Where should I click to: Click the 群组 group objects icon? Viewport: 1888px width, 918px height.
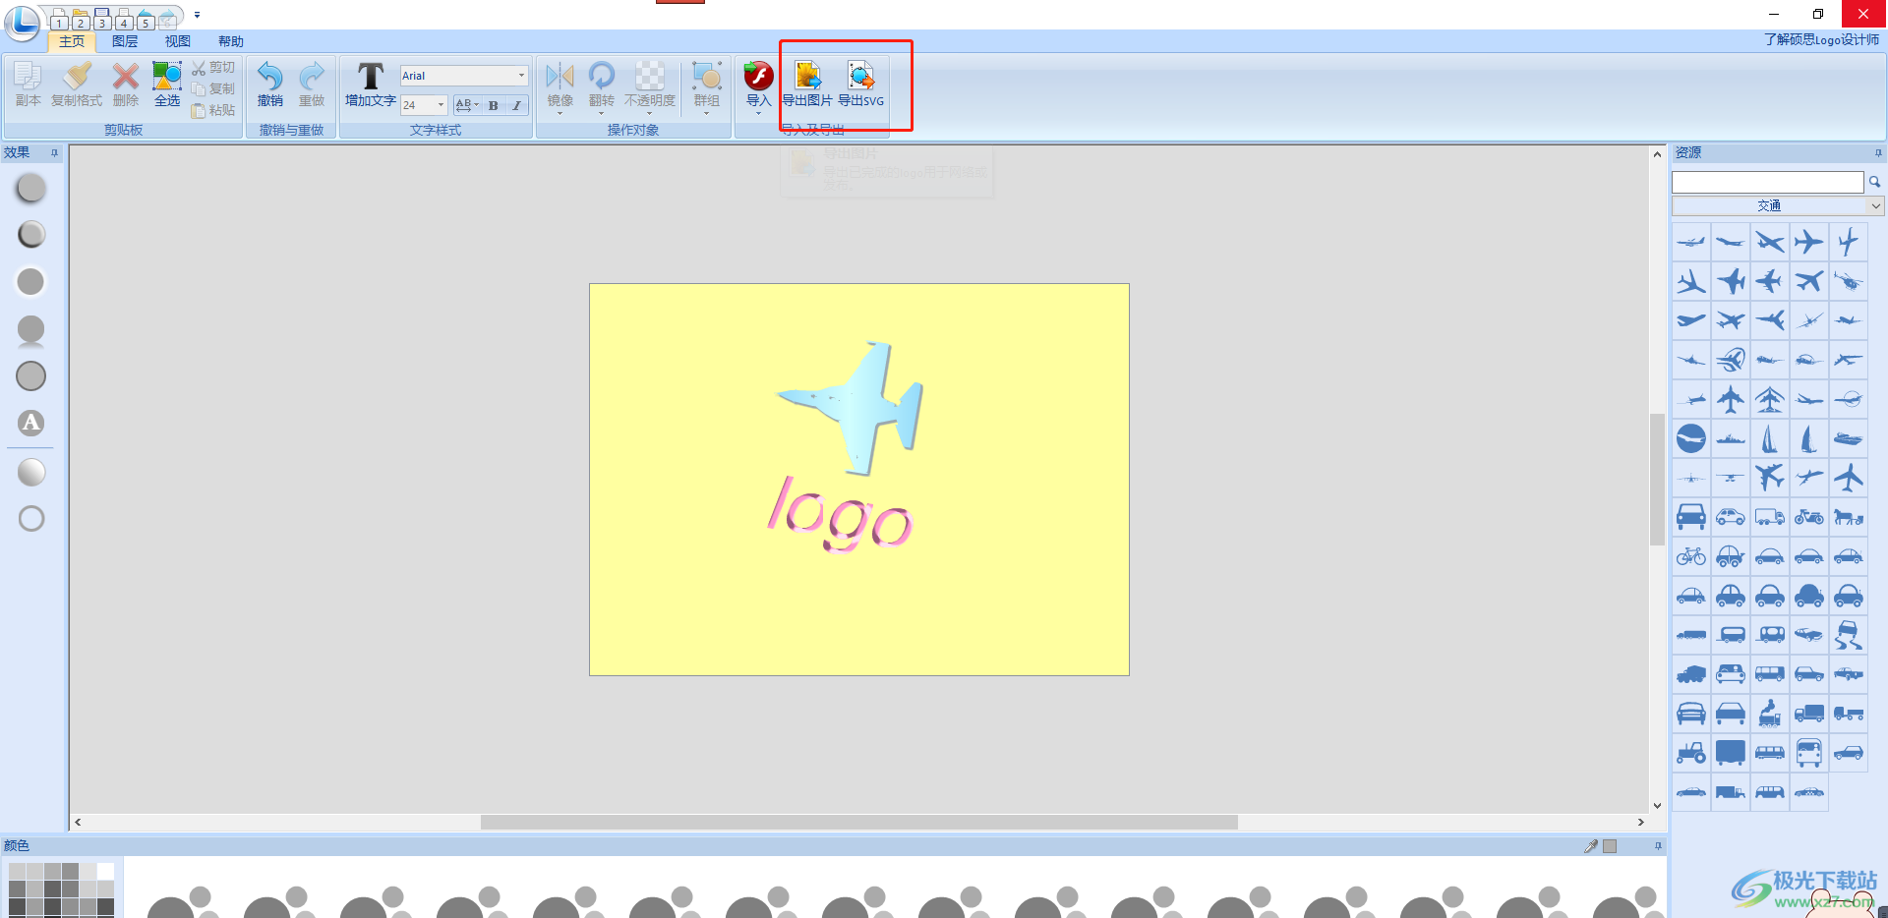707,76
